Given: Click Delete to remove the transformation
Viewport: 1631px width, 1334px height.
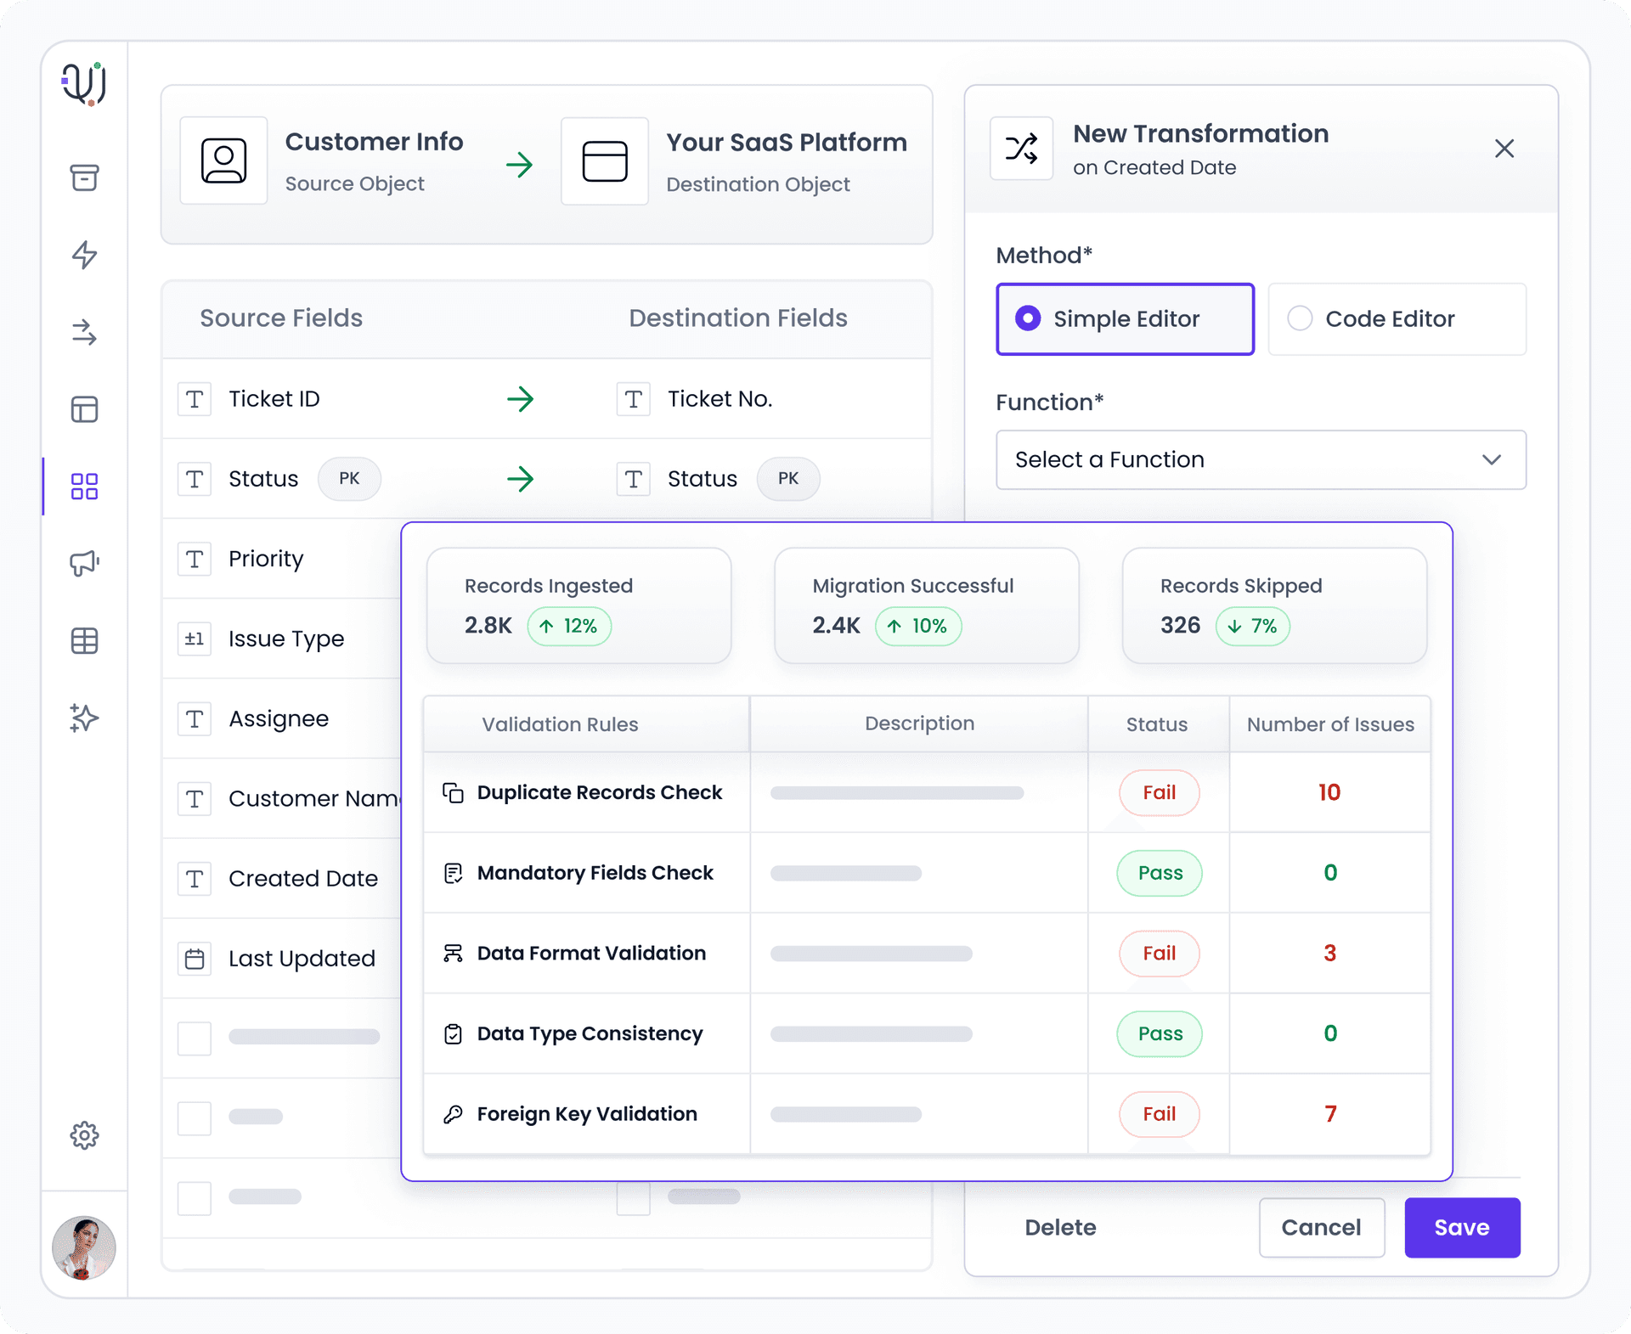Looking at the screenshot, I should 1060,1228.
